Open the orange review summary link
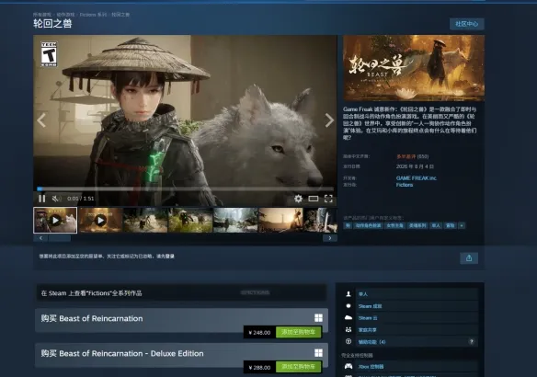 406,156
